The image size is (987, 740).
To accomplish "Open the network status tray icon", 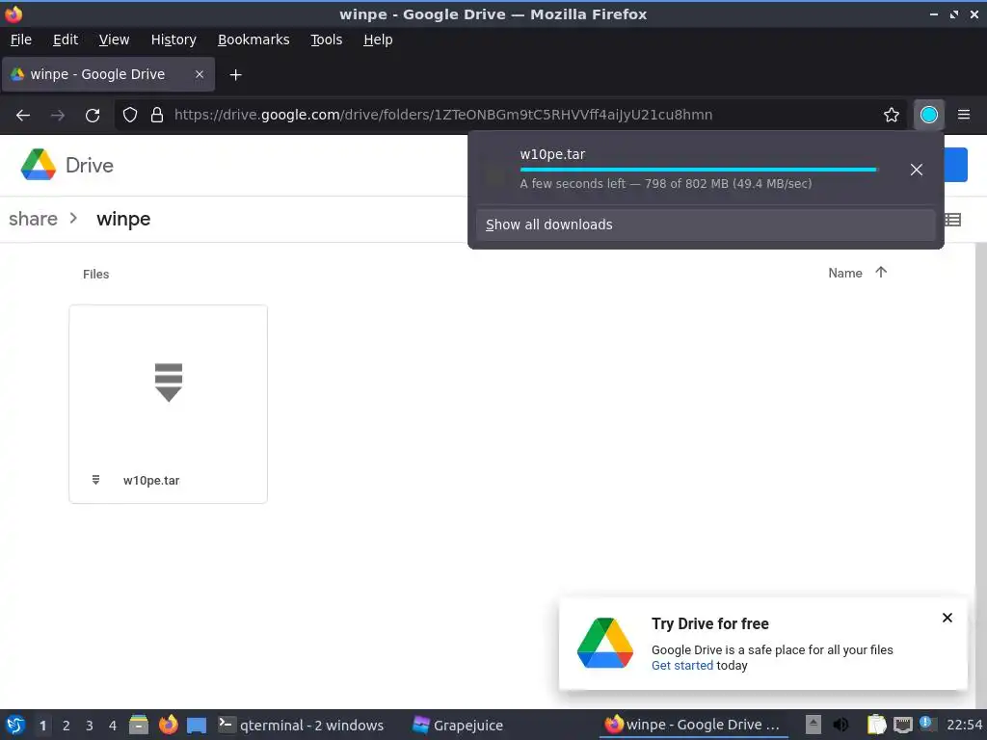I will [x=902, y=726].
